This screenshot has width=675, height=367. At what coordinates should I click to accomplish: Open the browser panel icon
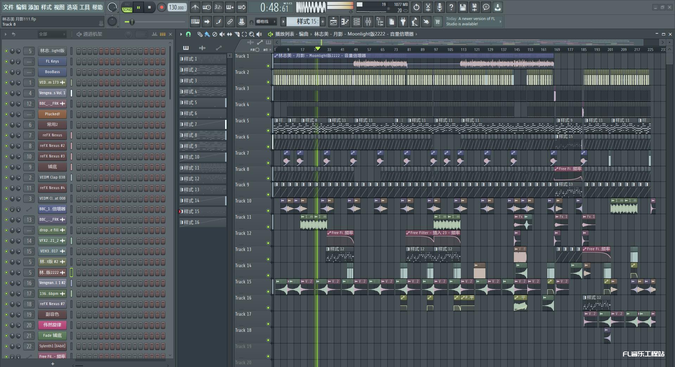[x=380, y=22]
